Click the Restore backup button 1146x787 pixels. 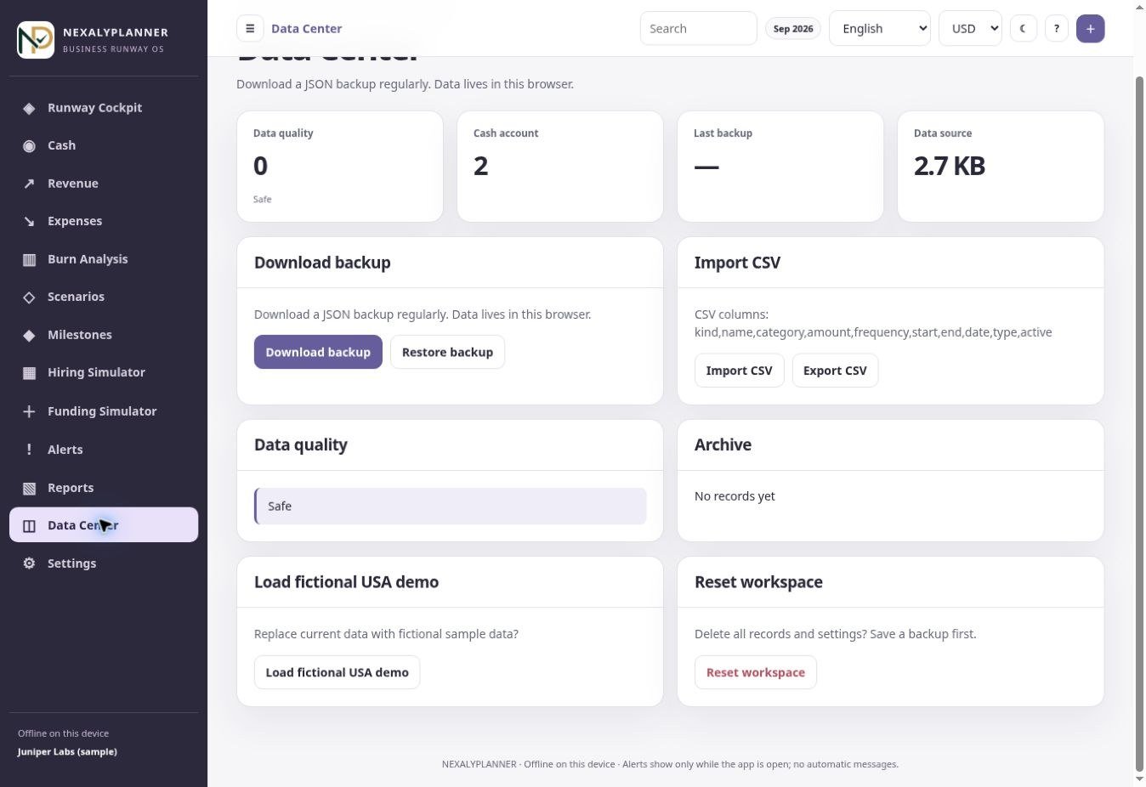447,352
